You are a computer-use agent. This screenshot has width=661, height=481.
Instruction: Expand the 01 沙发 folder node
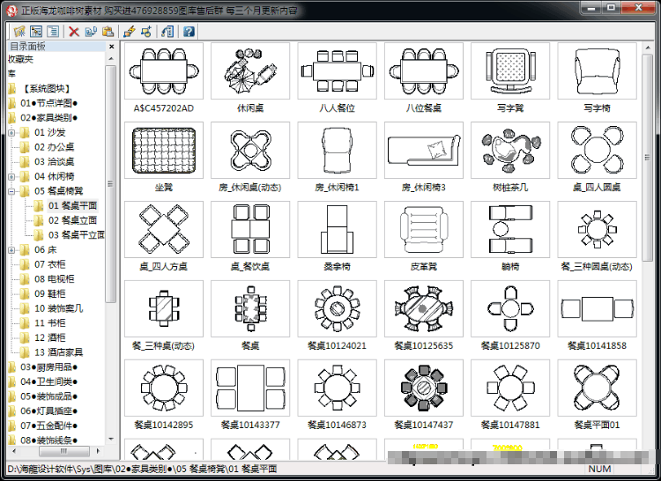point(11,133)
